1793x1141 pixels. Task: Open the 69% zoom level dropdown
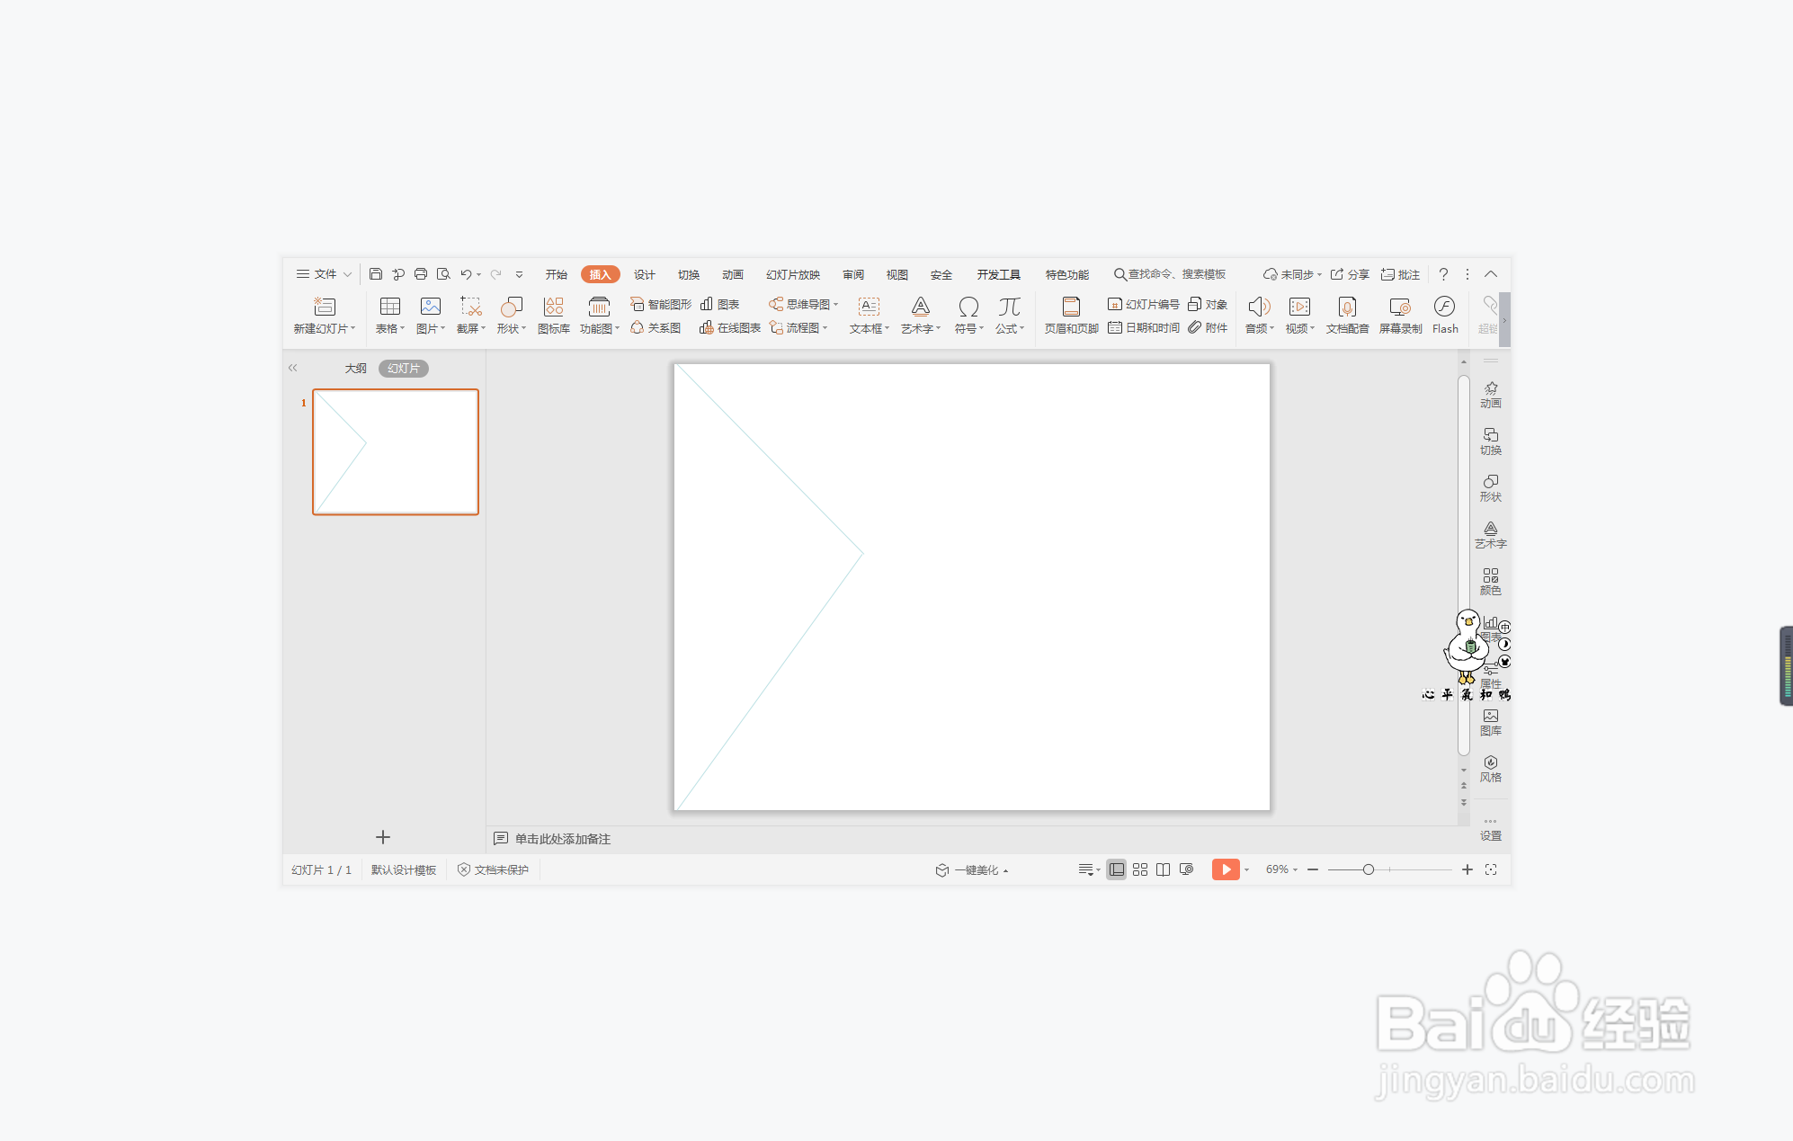point(1281,869)
